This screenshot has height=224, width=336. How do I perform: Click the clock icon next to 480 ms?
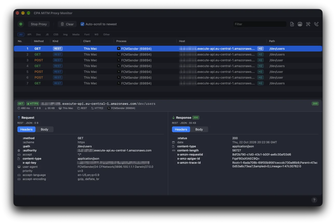pos(19,108)
